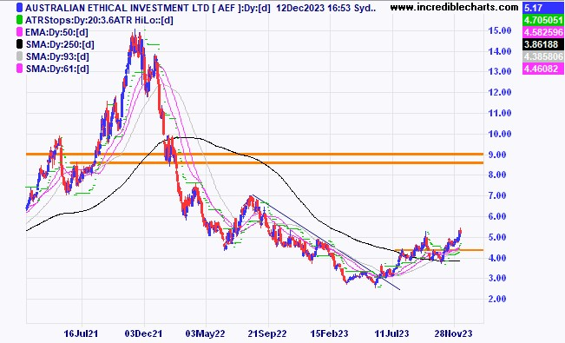Click the grey SMA 93 legend marker
Viewport: 565px width, 343px height.
[19, 56]
